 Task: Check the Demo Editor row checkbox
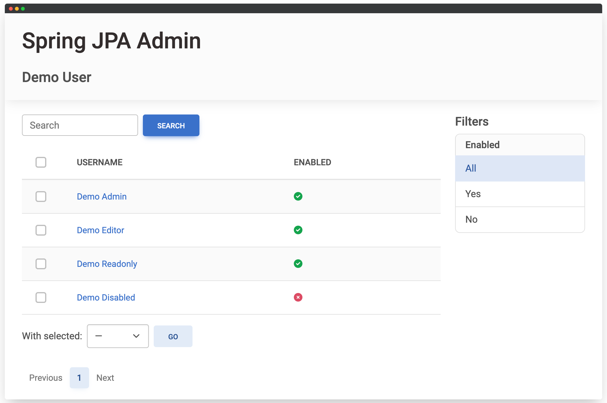click(x=41, y=230)
